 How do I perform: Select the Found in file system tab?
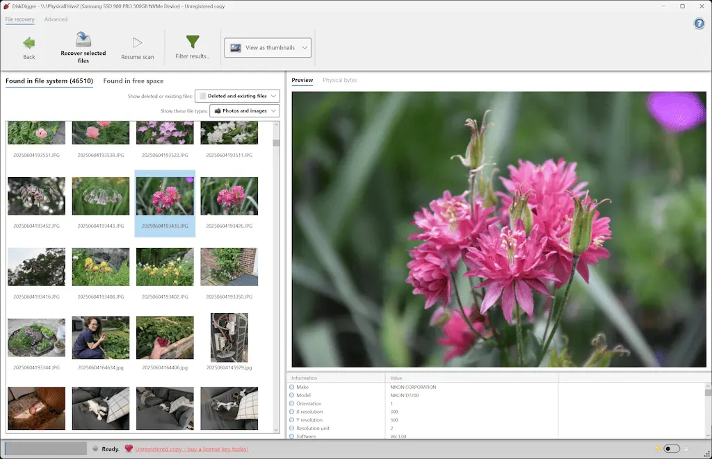[x=49, y=81]
